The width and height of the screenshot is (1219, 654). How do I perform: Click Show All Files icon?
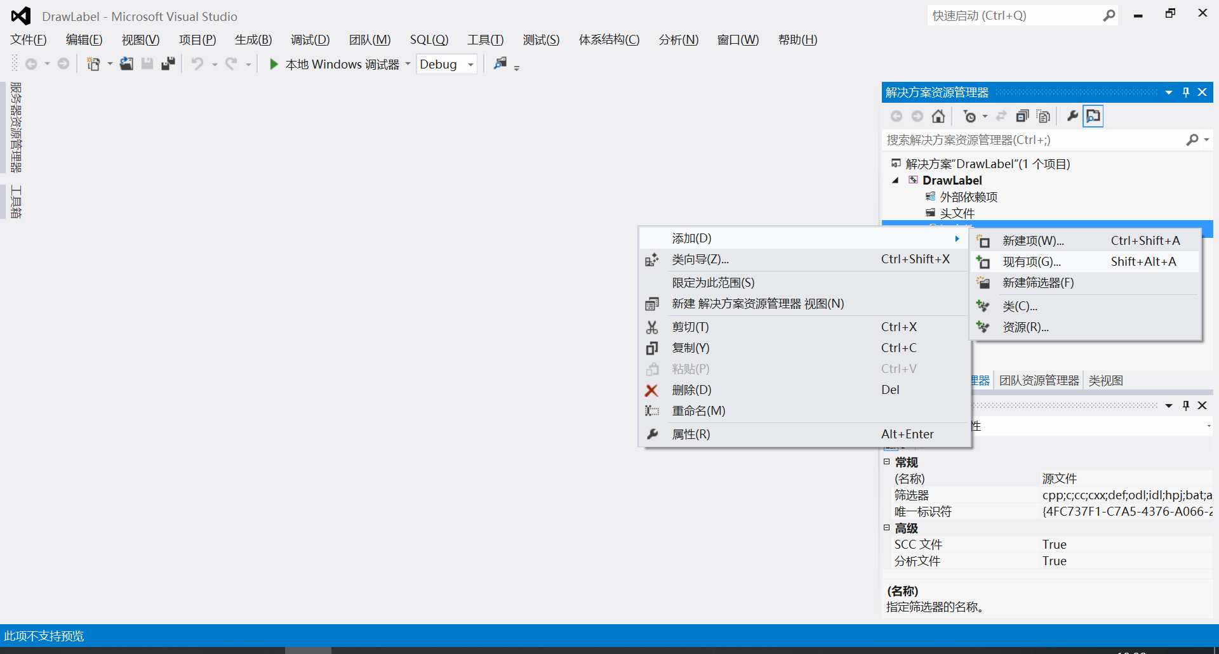coord(1043,116)
